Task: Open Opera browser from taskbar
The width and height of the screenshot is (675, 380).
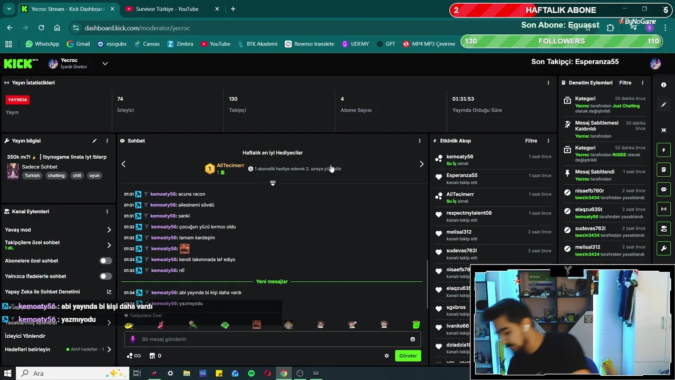Action: (x=268, y=373)
